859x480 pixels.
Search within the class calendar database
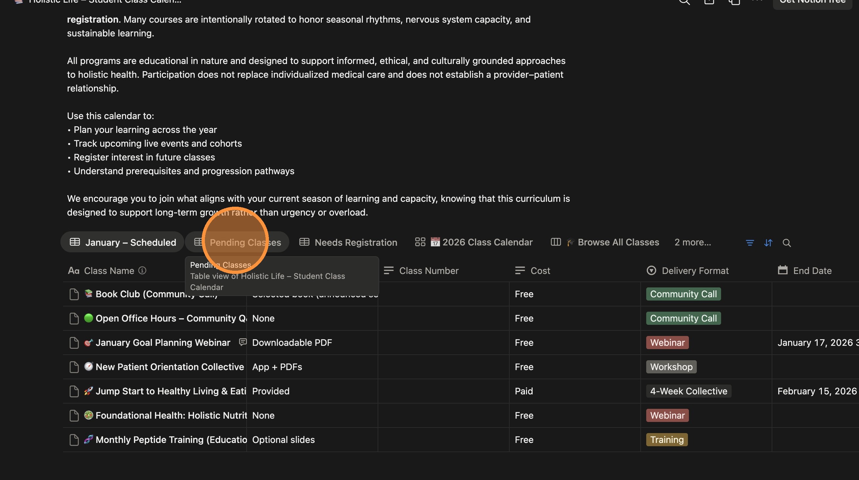[787, 242]
